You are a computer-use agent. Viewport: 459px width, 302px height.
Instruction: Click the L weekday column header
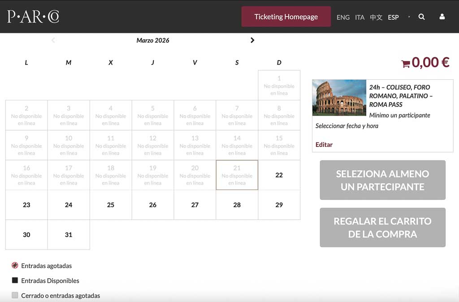26,62
